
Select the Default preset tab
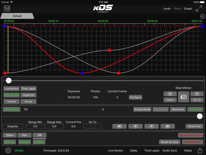17,16
